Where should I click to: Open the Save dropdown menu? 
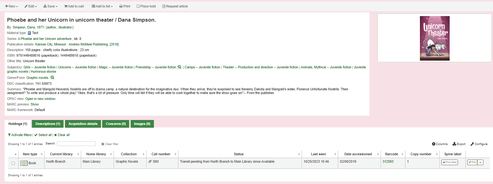pyautogui.click(x=50, y=6)
